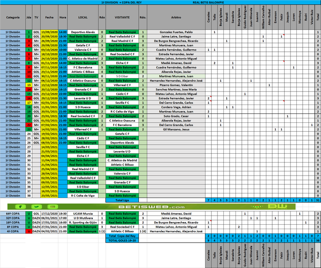
Task: Select the date cell 14/03/2021
Action: coord(49,147)
